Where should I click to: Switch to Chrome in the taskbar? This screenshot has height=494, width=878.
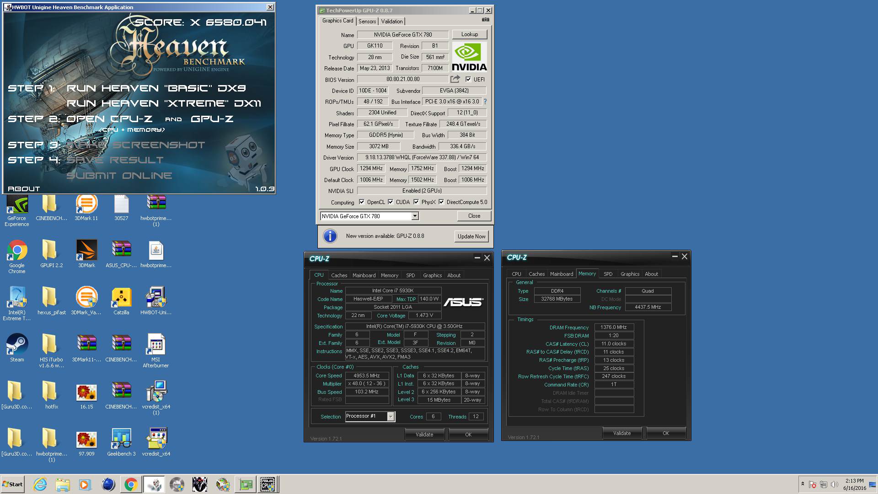point(131,484)
